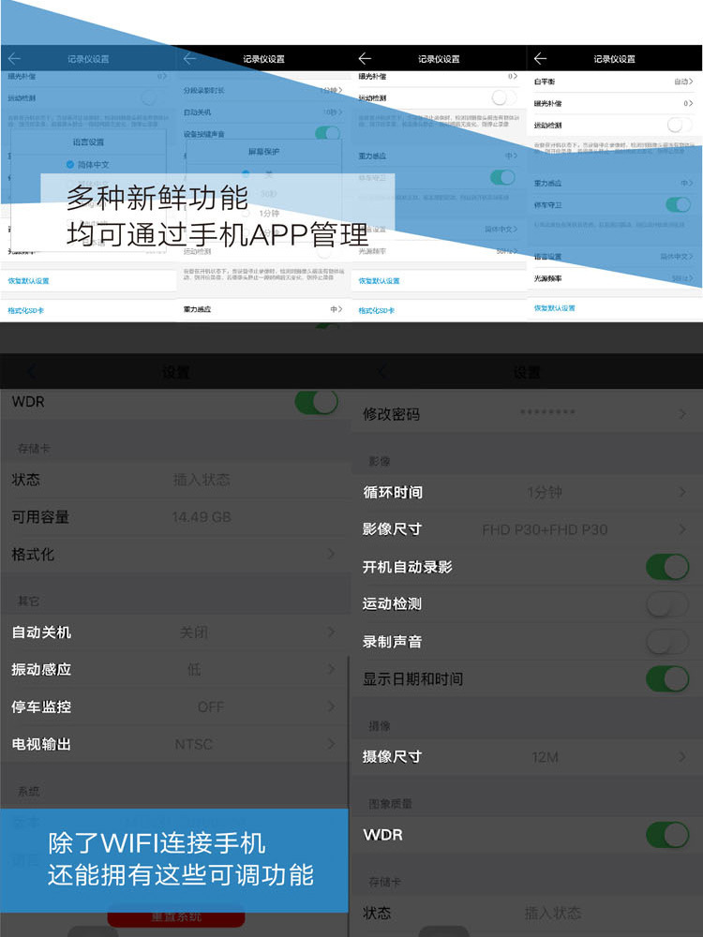Open 曝光补偿 row on third 记录仪设置 screen
703x937 pixels.
coord(439,77)
